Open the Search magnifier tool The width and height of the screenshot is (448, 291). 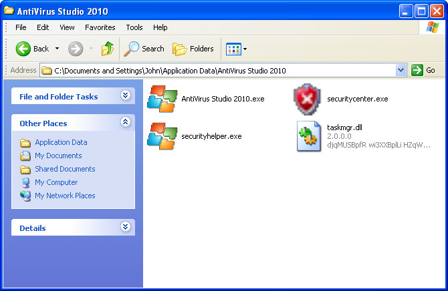[144, 49]
